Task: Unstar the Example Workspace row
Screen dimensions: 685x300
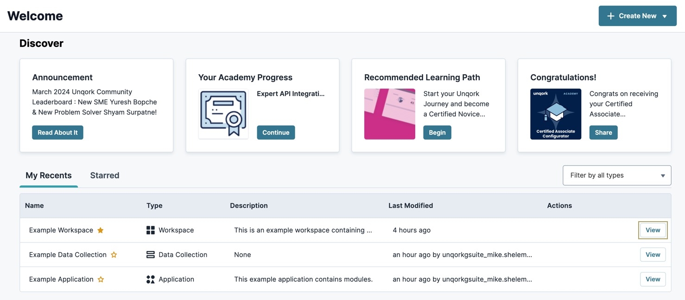Action: [100, 230]
